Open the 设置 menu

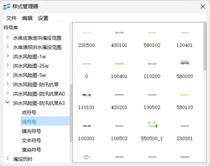coord(43,18)
